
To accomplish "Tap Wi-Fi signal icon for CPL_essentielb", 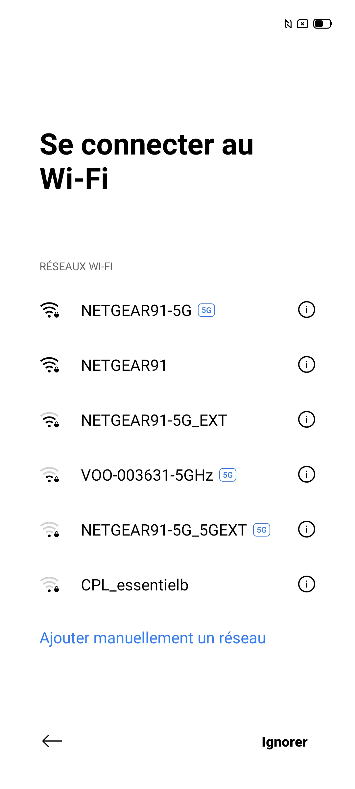I will [x=49, y=585].
